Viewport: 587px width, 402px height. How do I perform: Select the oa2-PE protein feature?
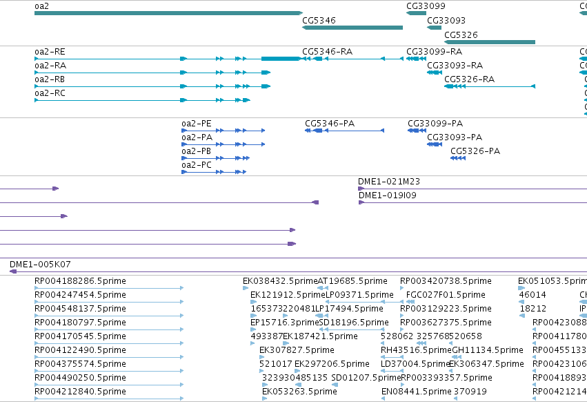[x=223, y=131]
